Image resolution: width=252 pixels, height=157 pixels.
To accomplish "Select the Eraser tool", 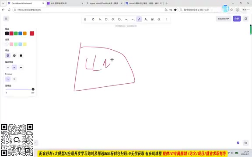I will pyautogui.click(x=159, y=19).
